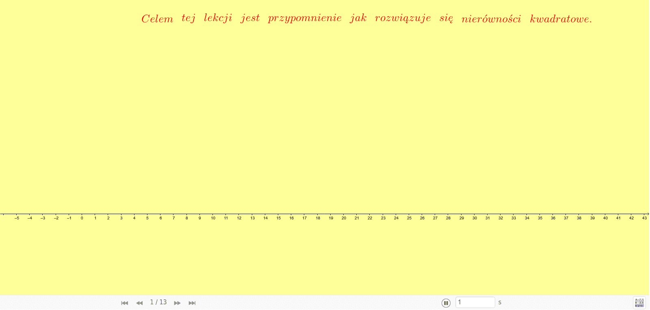Click the word 'Celem' in red heading
This screenshot has height=310, width=650.
pos(157,19)
